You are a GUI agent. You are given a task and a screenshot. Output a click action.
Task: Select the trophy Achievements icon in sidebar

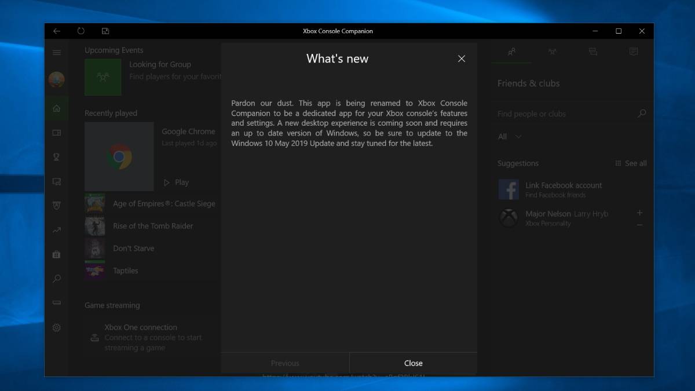(56, 157)
